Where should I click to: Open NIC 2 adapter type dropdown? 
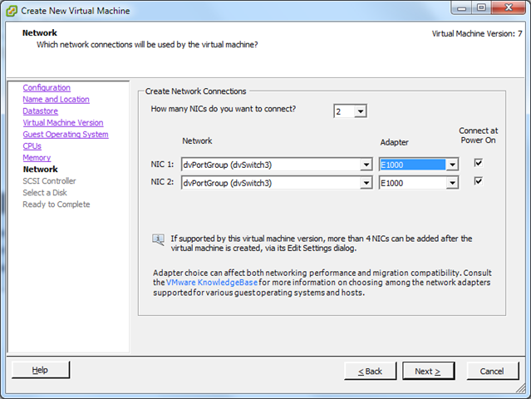coord(451,183)
